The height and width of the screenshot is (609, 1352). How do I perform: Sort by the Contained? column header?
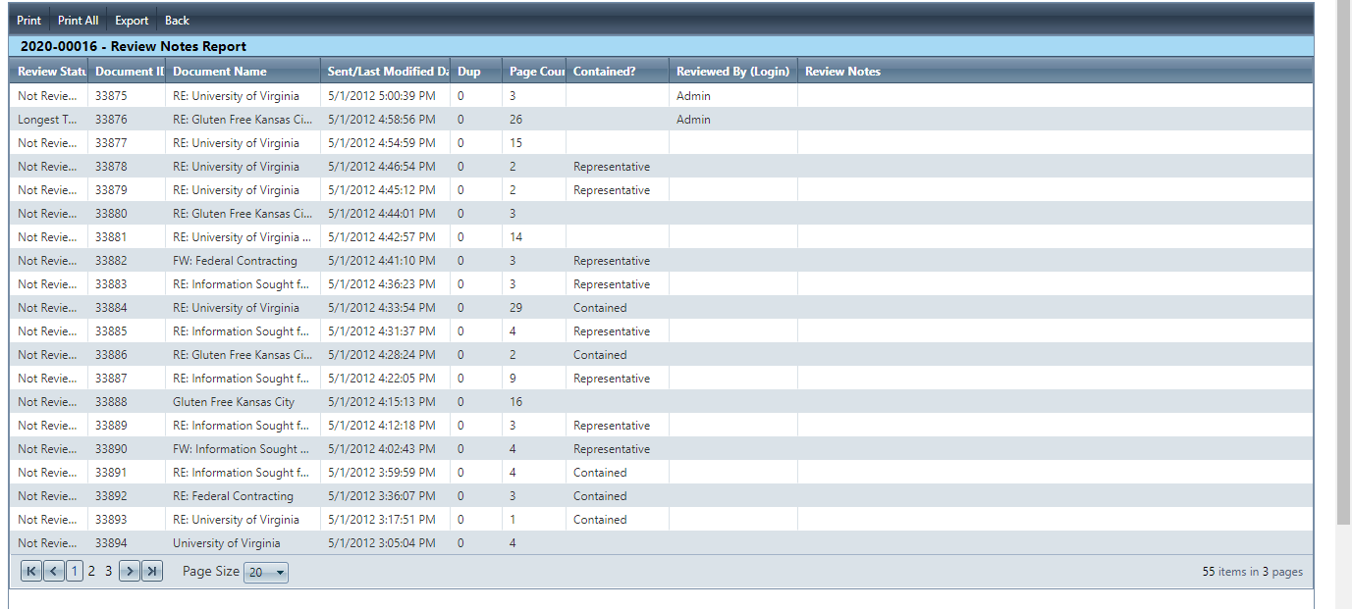click(x=604, y=72)
